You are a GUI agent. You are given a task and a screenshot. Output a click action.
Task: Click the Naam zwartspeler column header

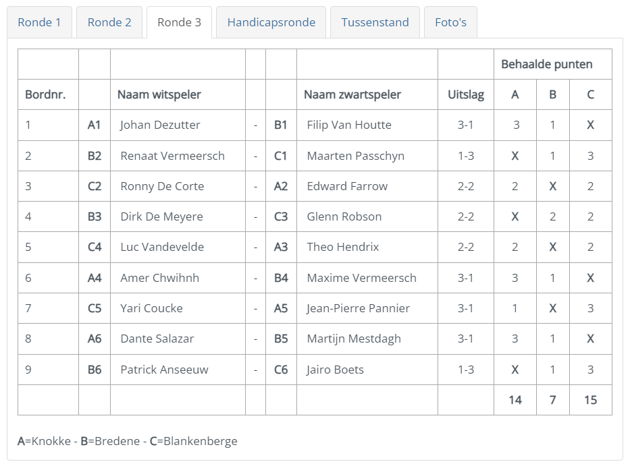[352, 94]
